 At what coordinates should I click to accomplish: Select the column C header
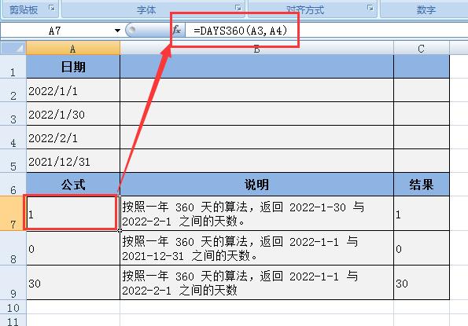(x=421, y=48)
